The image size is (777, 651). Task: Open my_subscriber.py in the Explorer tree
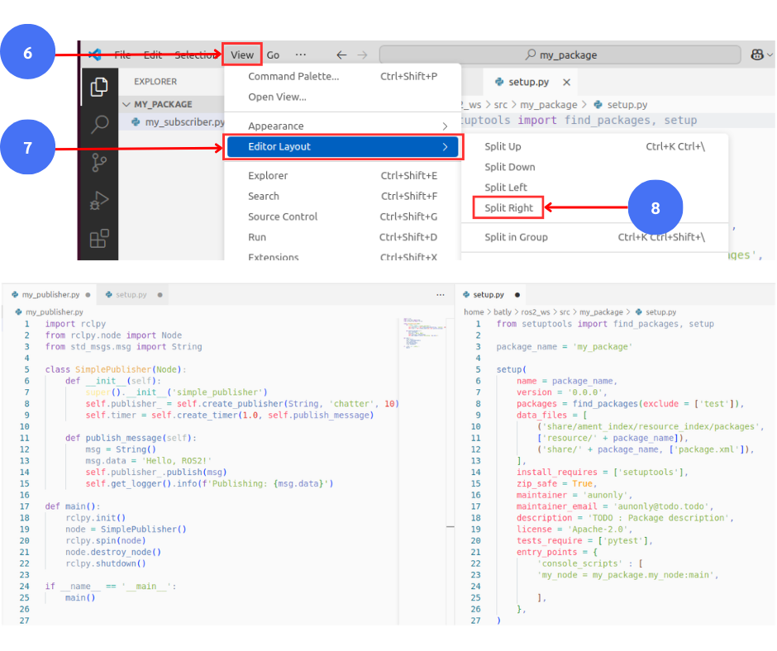(184, 122)
